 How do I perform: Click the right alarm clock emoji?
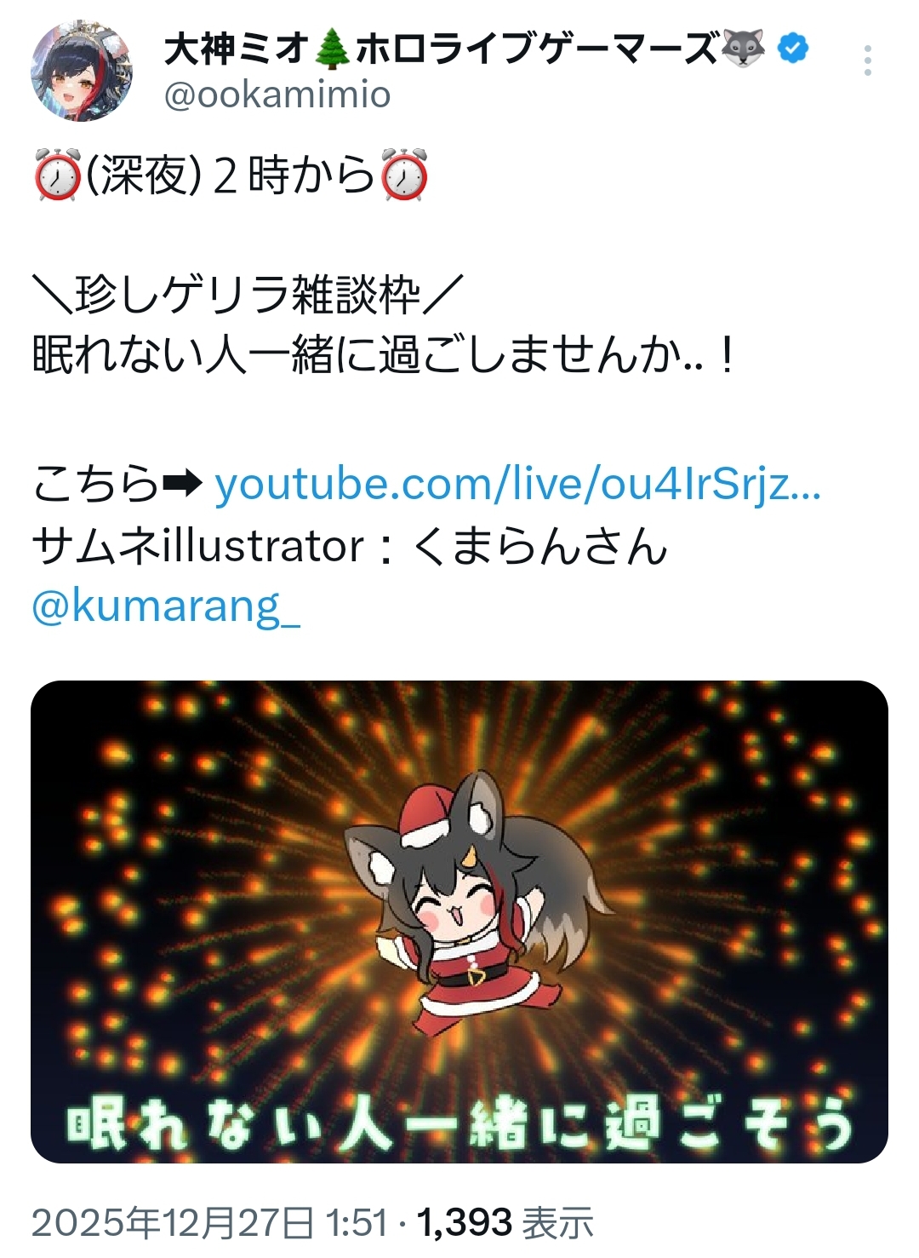[x=404, y=175]
